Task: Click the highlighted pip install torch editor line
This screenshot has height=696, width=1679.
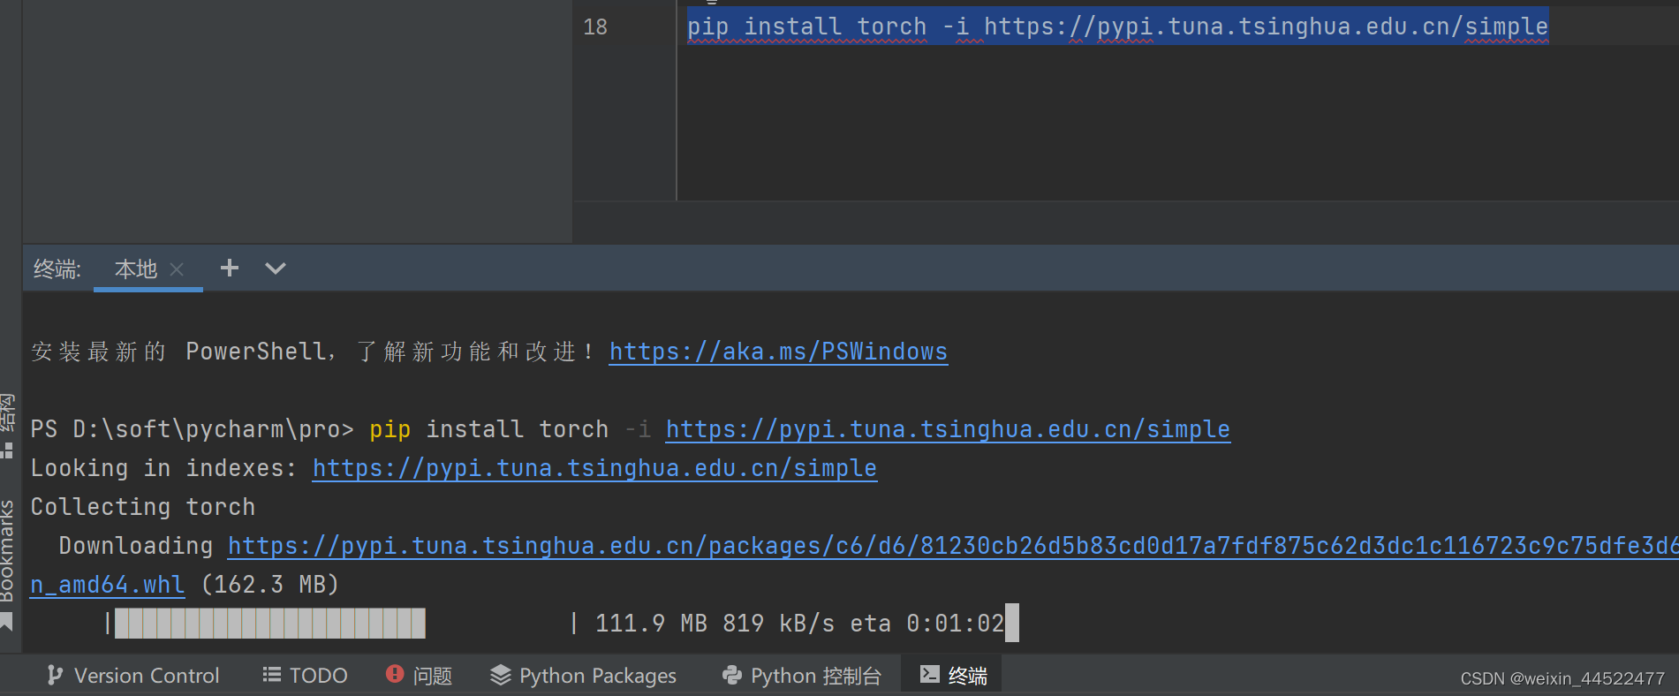Action: click(1117, 26)
